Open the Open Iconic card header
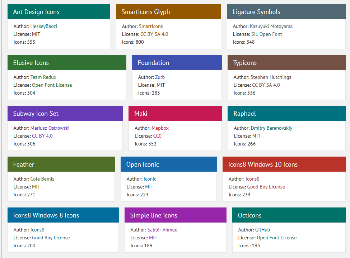Viewport: 350px width, 258px height. tap(168, 164)
